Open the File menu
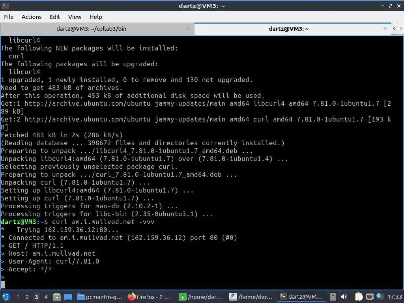This screenshot has width=404, height=303. coord(9,17)
